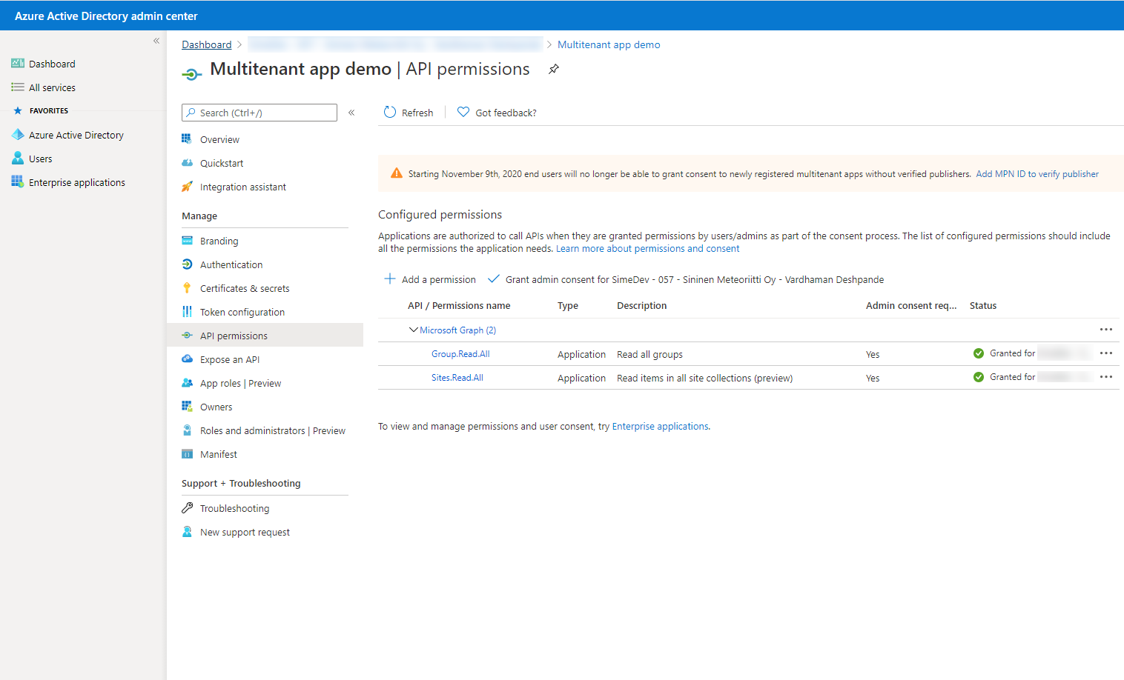Click the Troubleshooting wrench icon
Image resolution: width=1124 pixels, height=680 pixels.
[x=187, y=508]
